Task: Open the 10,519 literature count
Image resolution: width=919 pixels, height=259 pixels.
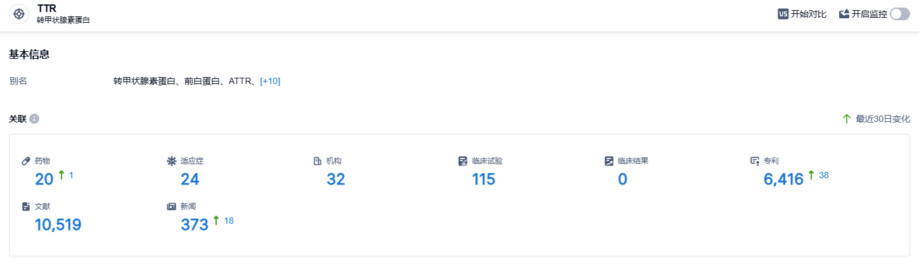Action: tap(58, 225)
